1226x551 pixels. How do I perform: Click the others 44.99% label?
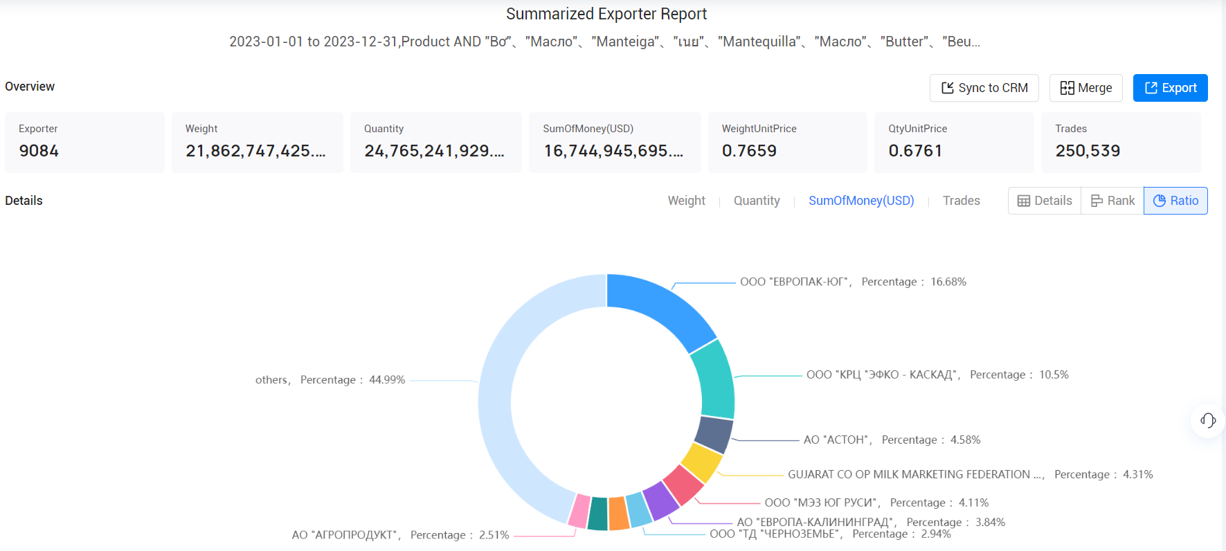coord(330,380)
